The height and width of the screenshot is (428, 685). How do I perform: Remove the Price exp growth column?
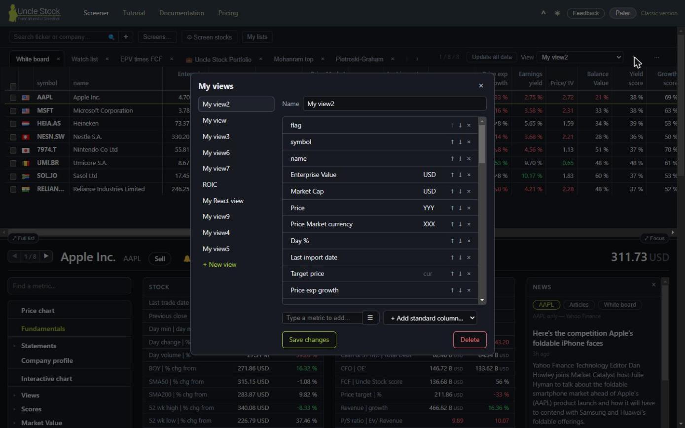click(x=469, y=290)
